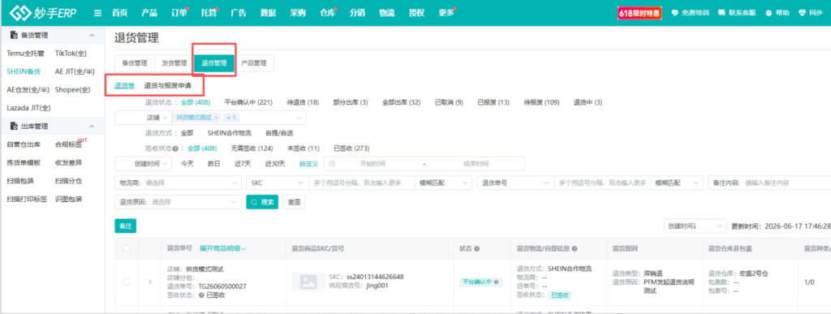Switch to the 退货与报废申请 sub-tab
Viewport: 831px width, 314px height.
(167, 85)
